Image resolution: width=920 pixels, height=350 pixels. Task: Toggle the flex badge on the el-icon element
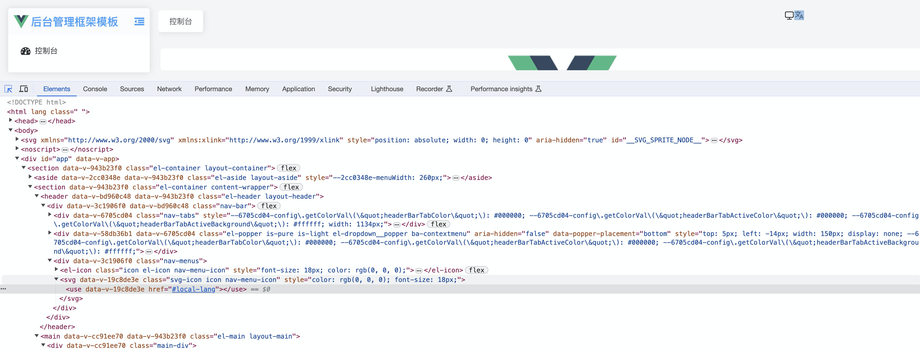[476, 270]
